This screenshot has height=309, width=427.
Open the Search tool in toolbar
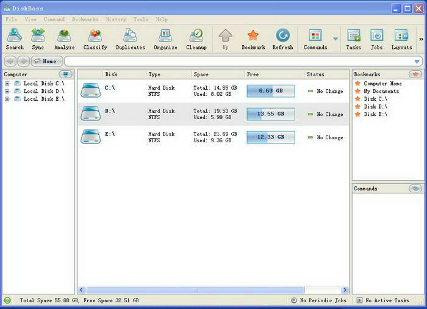click(15, 39)
